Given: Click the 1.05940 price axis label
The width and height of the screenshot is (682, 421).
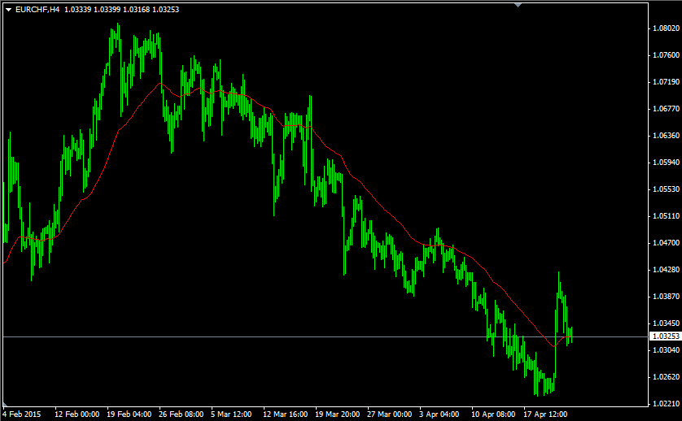Looking at the screenshot, I should 666,163.
